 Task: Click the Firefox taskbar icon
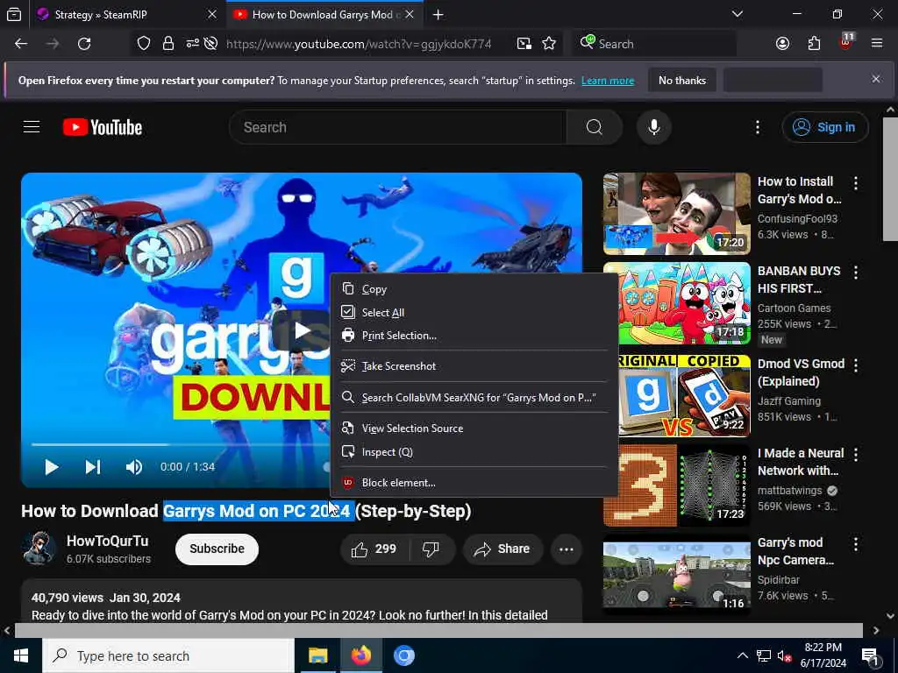point(360,655)
